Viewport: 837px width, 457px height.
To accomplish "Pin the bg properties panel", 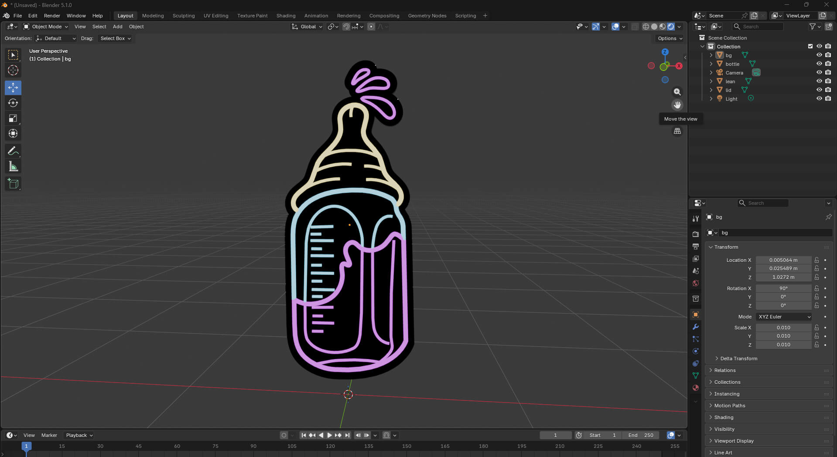I will 828,217.
